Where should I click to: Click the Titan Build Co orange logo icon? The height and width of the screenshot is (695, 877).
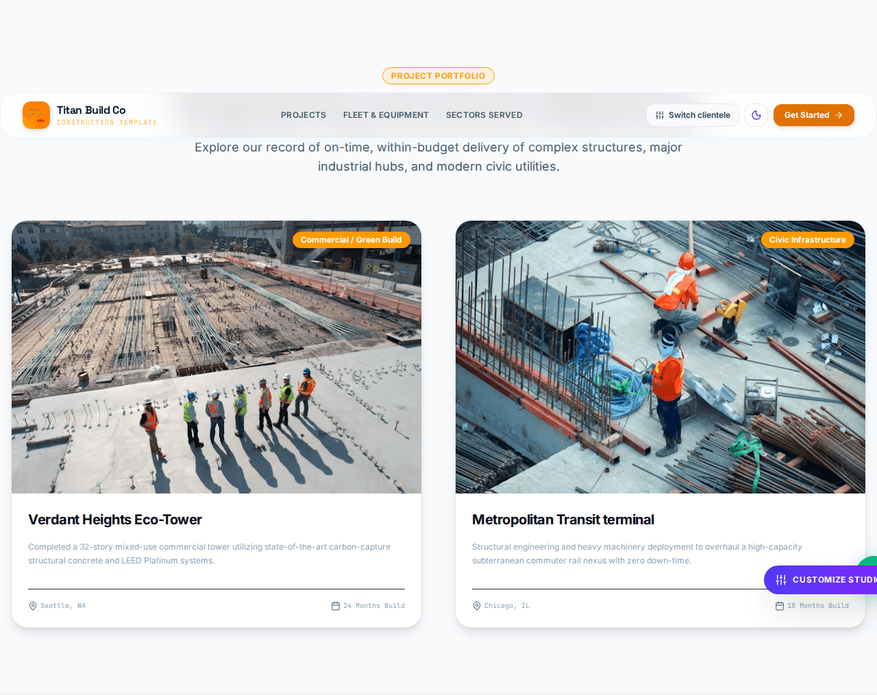point(36,115)
